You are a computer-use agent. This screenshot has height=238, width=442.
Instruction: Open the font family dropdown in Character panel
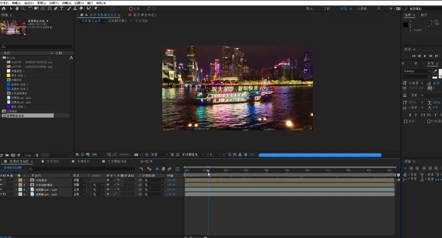point(417,71)
